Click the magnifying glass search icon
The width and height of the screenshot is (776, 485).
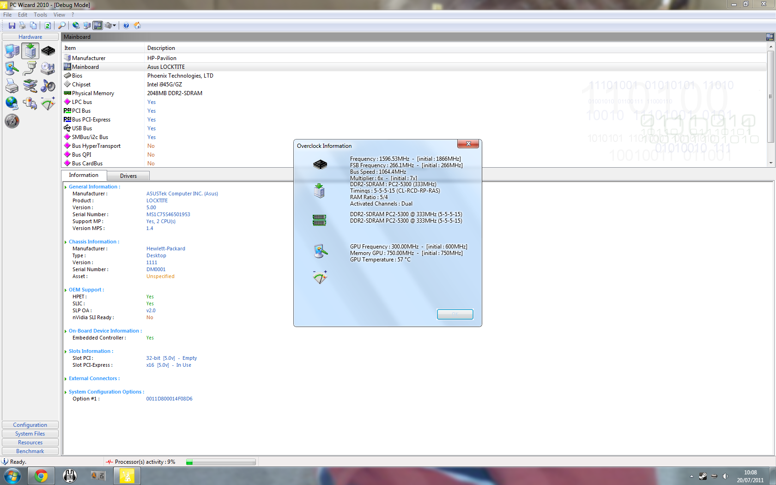coord(61,25)
